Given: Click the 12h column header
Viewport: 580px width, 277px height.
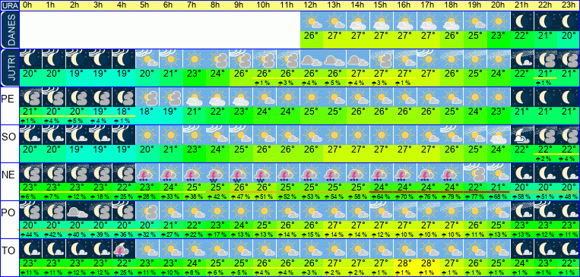Looking at the screenshot, I should [311, 5].
